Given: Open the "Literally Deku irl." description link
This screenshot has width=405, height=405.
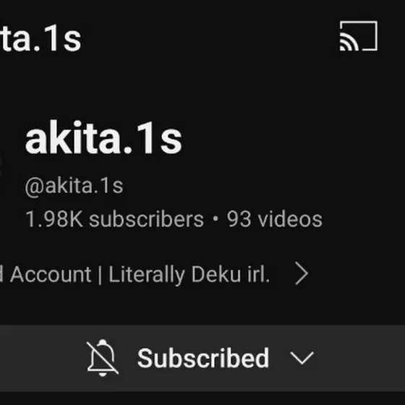Looking at the screenshot, I should pos(189,274).
